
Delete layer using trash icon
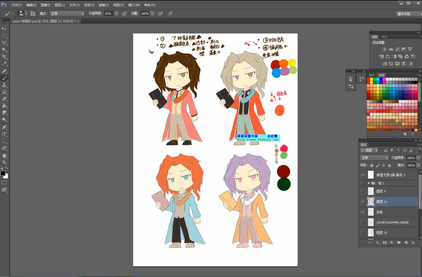(x=413, y=243)
